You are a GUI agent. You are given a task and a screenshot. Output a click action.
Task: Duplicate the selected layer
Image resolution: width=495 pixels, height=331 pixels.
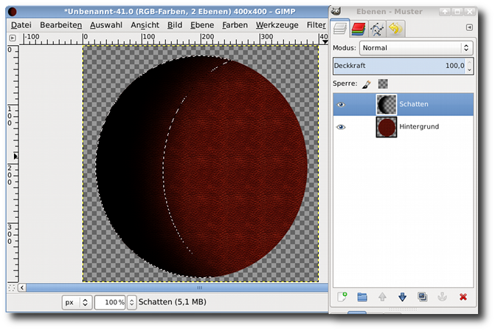tap(422, 296)
